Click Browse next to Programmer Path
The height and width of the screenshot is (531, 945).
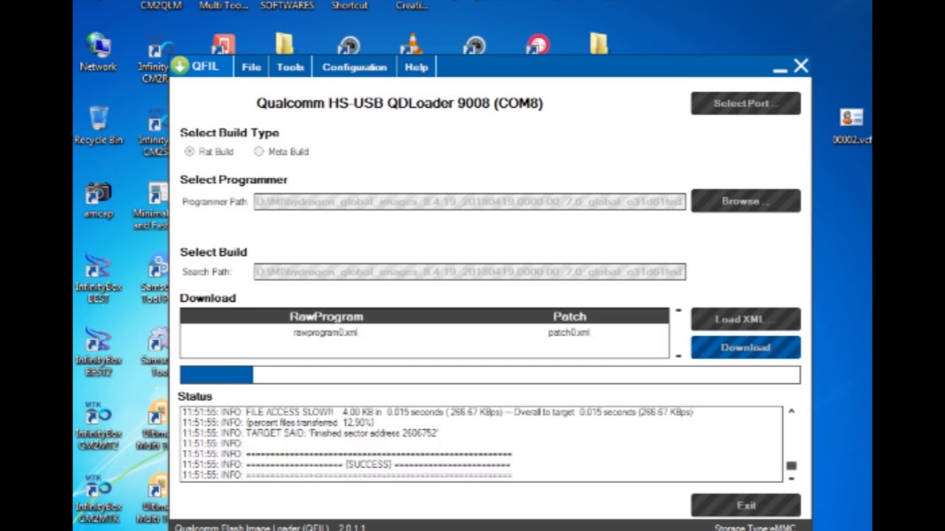pos(746,201)
